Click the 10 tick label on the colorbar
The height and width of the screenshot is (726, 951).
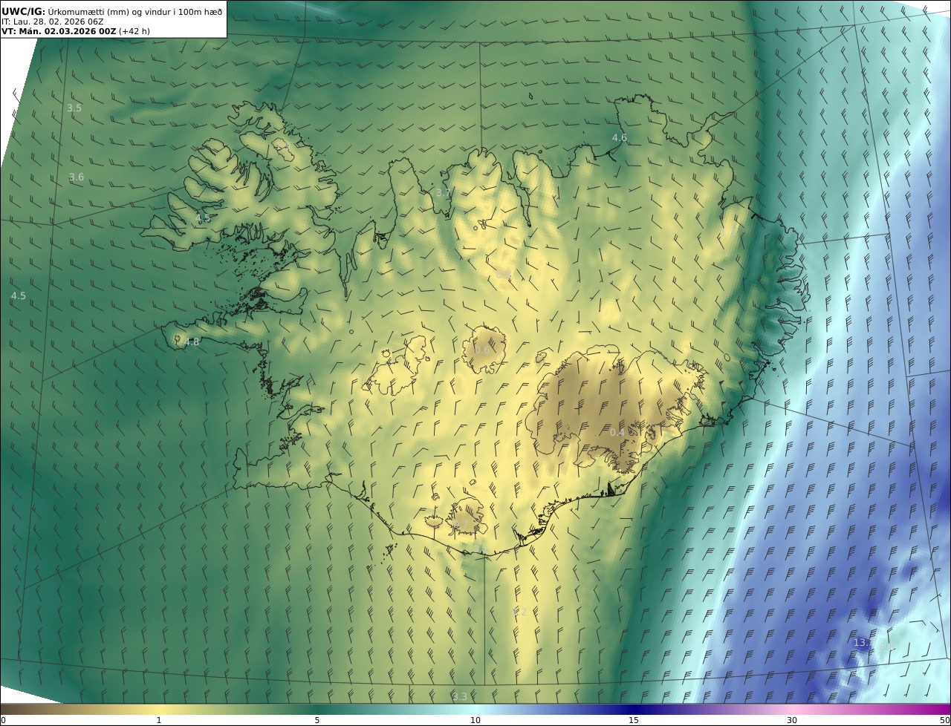click(475, 720)
